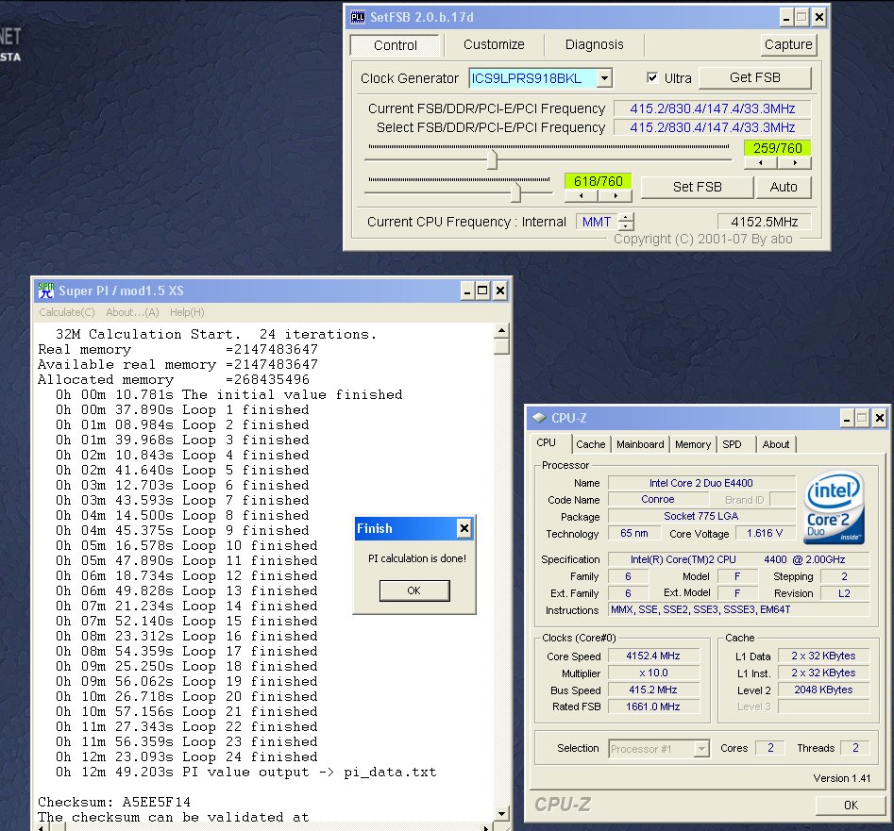
Task: Click the Super PI title bar icon
Action: [45, 291]
